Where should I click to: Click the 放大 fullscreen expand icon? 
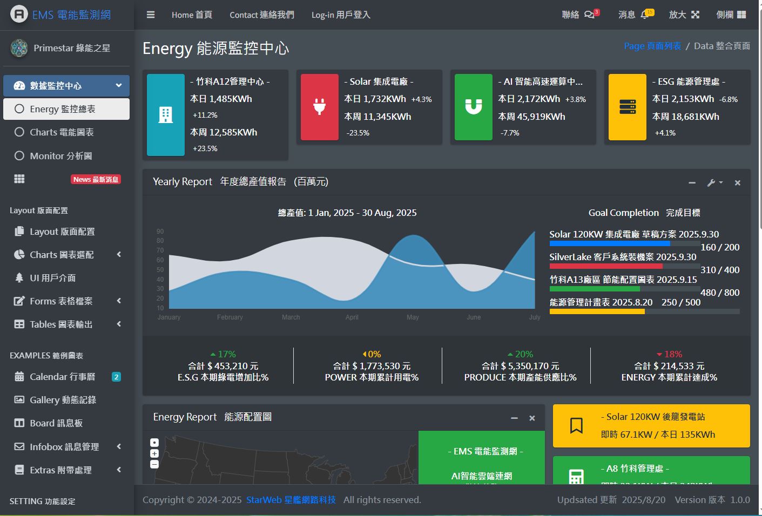tap(695, 15)
